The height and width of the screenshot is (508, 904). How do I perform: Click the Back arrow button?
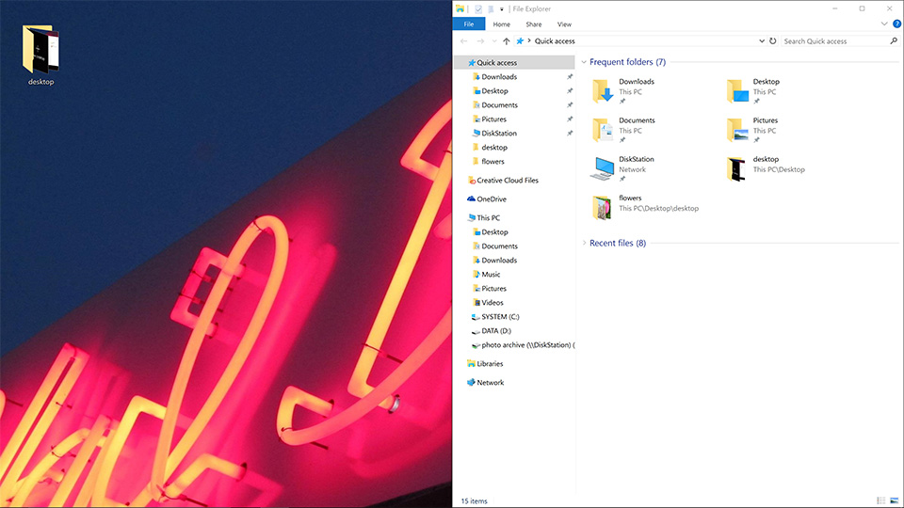pos(464,40)
